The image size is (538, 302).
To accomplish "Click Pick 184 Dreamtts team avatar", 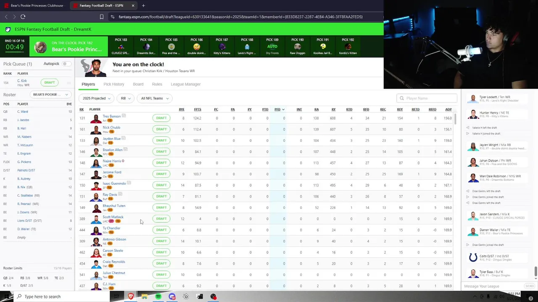I will click(x=146, y=47).
